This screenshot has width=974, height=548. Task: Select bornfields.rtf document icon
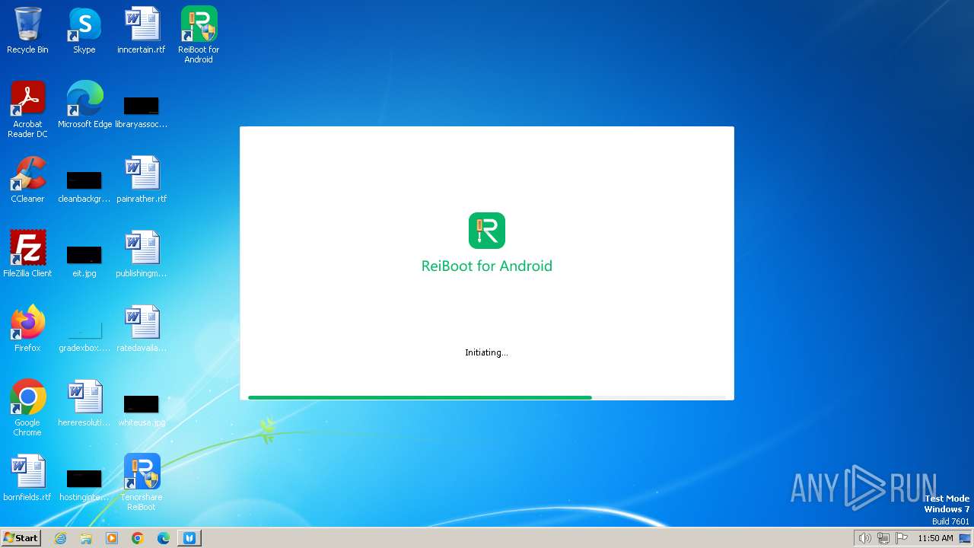(27, 478)
